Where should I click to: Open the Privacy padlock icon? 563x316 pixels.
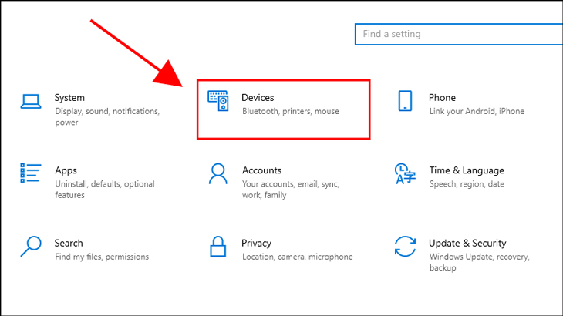(x=218, y=247)
